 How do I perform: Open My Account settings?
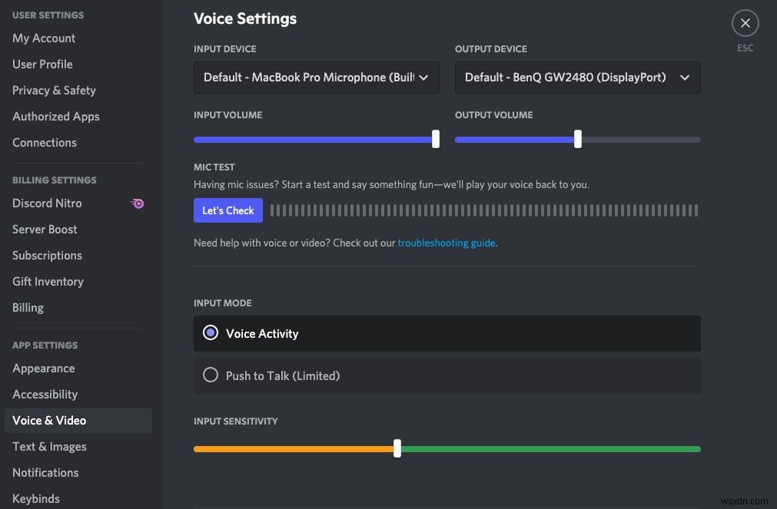click(x=44, y=38)
